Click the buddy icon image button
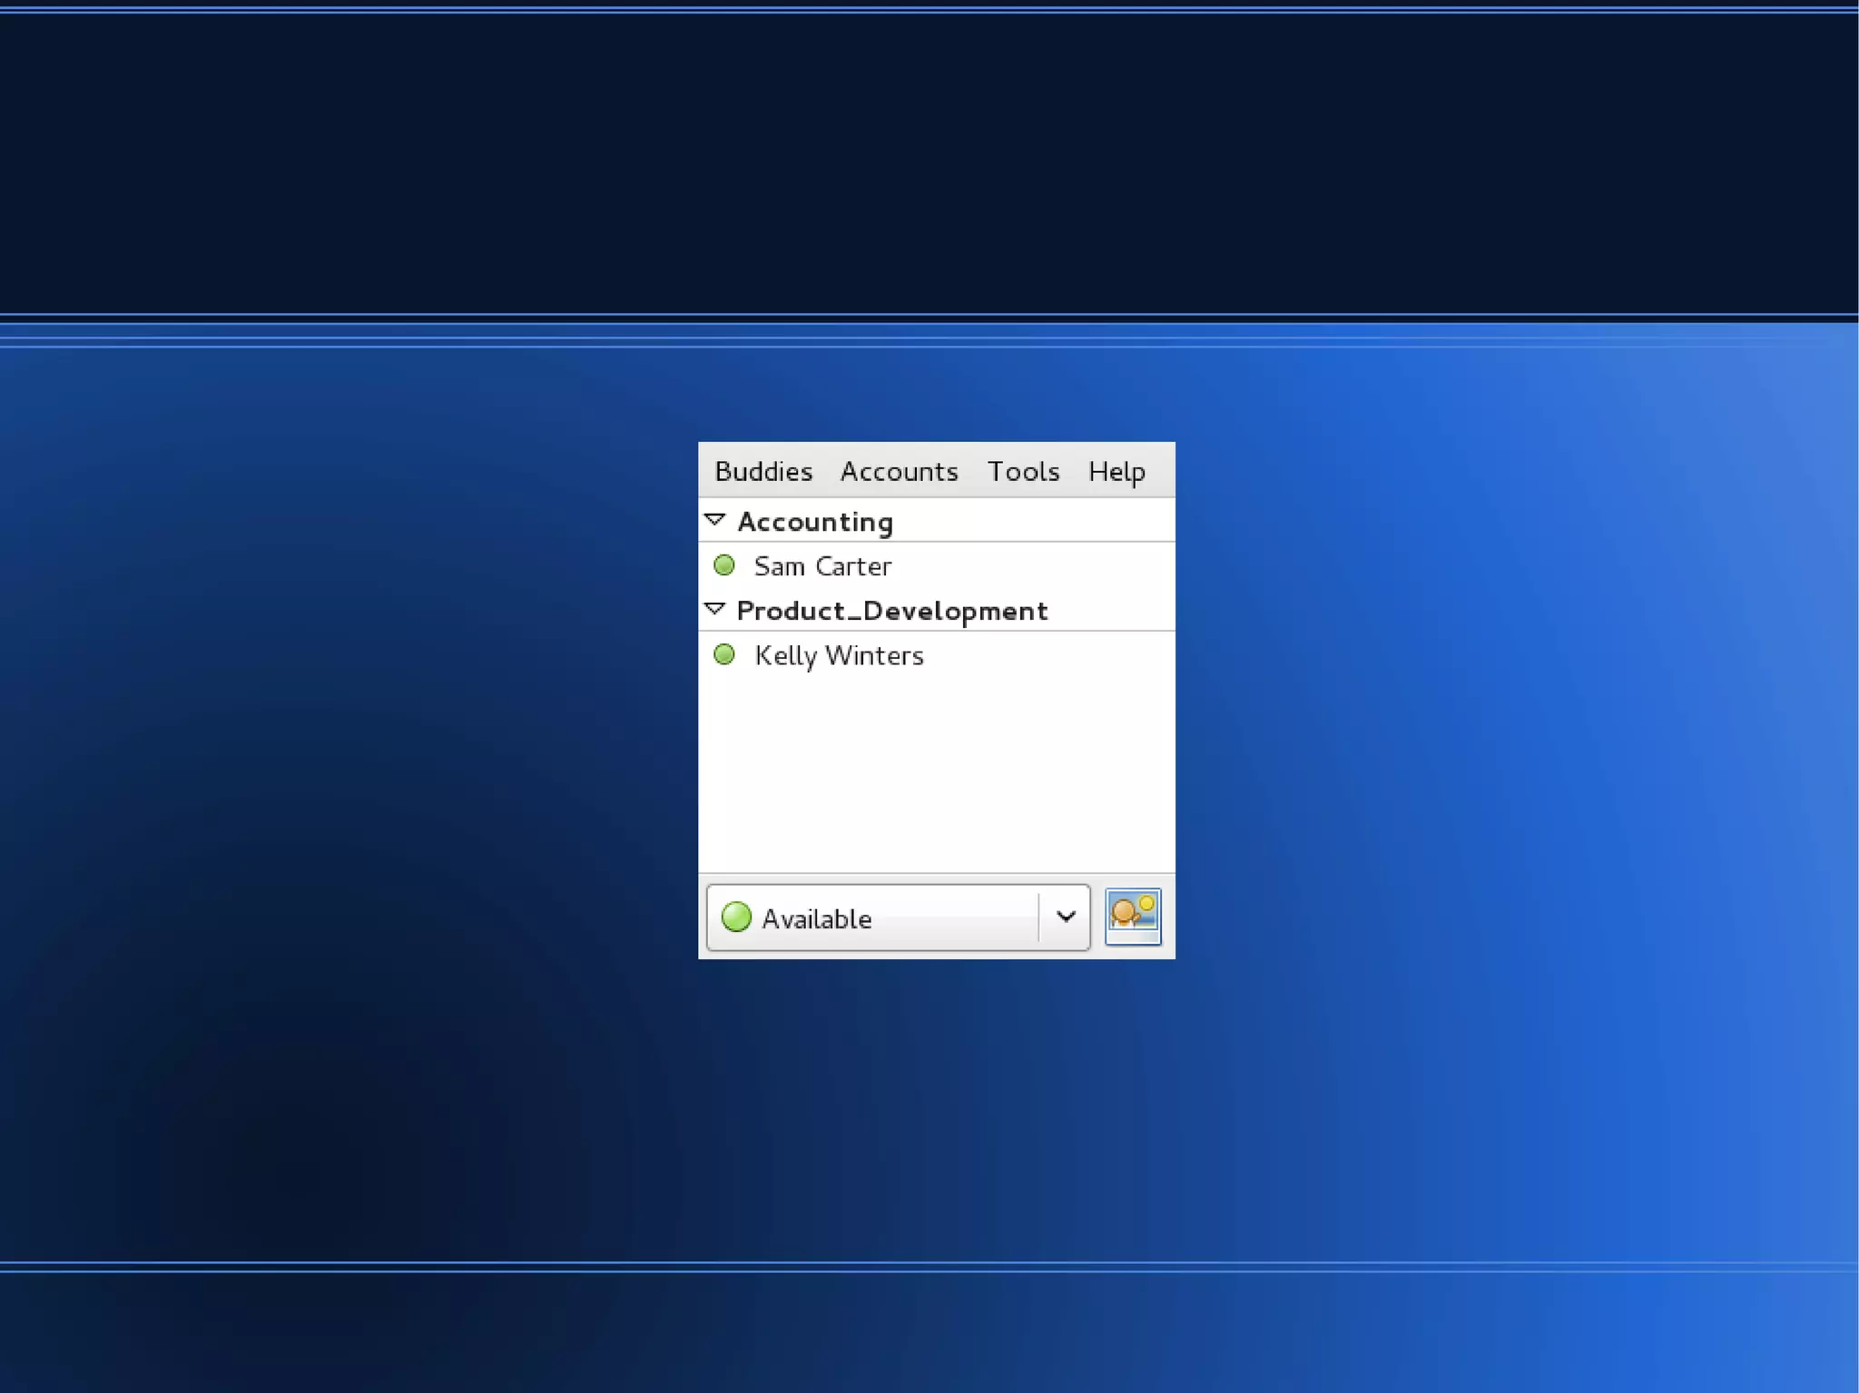This screenshot has width=1859, height=1393. pyautogui.click(x=1132, y=916)
